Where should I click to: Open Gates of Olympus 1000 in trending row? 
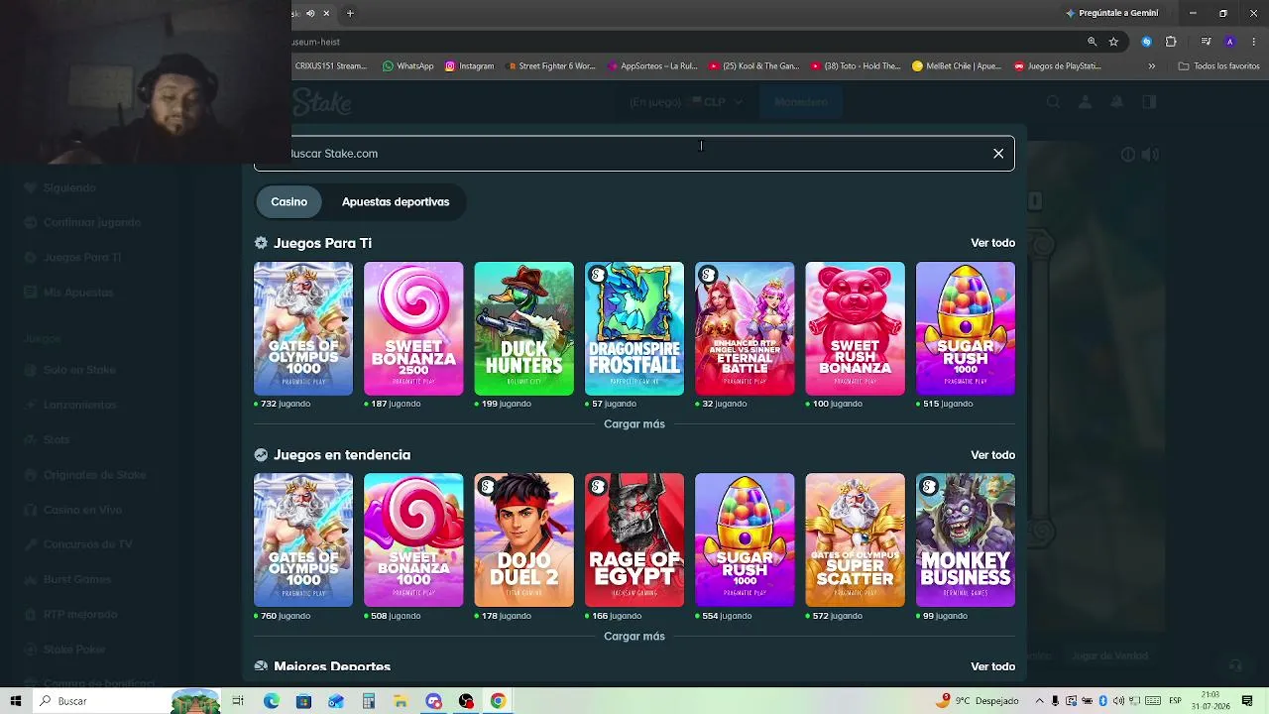point(303,540)
